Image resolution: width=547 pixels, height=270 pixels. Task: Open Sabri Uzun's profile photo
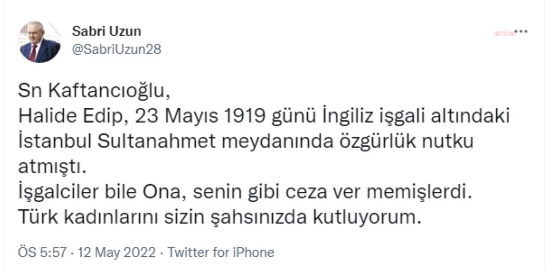coord(39,42)
